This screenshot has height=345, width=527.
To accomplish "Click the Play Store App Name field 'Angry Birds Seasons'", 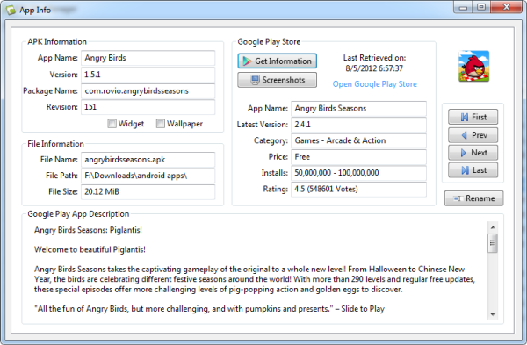I will click(358, 109).
